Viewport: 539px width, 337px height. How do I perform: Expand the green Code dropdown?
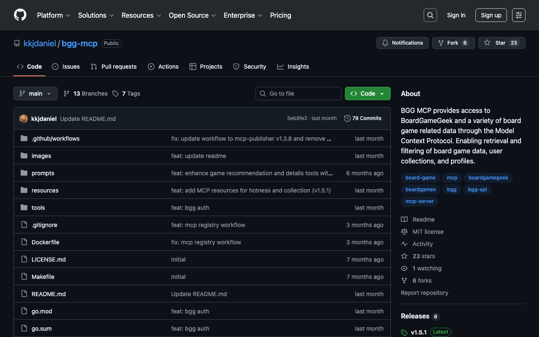click(x=368, y=94)
